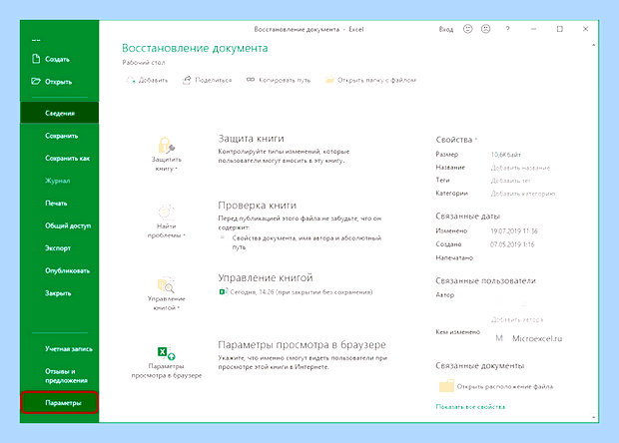This screenshot has width=619, height=443.
Task: Click Добавить категорию field
Action: click(x=523, y=194)
